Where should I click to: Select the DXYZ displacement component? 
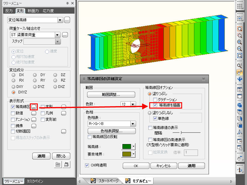[x=13, y=92]
